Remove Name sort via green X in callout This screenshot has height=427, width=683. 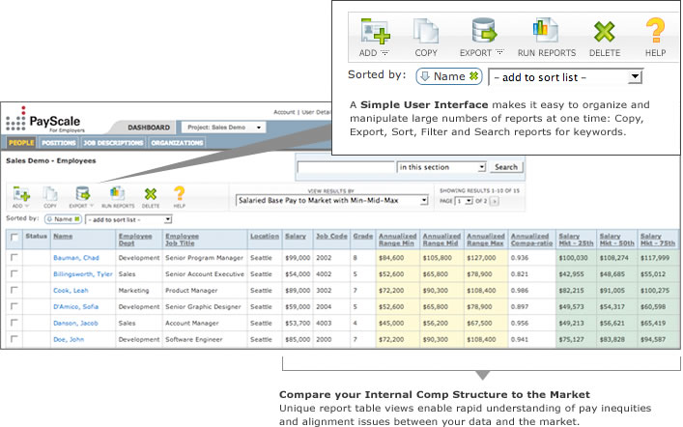coord(473,76)
